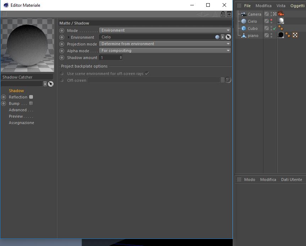Click the Attribute Manager grip icon beside Modo

coord(239,179)
